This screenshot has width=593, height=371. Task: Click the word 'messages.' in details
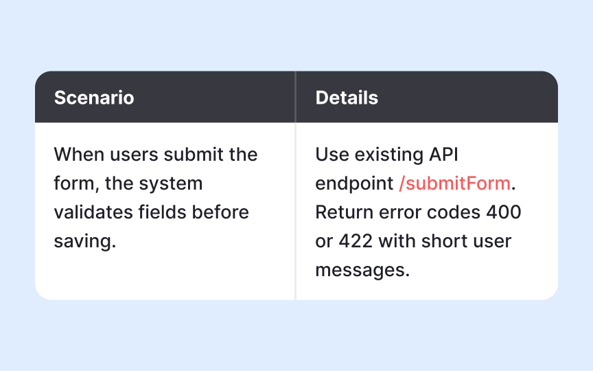coord(362,270)
